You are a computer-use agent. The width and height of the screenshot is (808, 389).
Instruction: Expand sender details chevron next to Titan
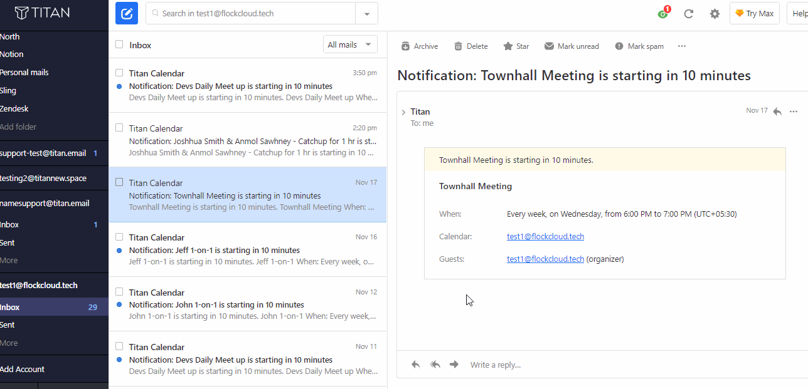coord(403,112)
